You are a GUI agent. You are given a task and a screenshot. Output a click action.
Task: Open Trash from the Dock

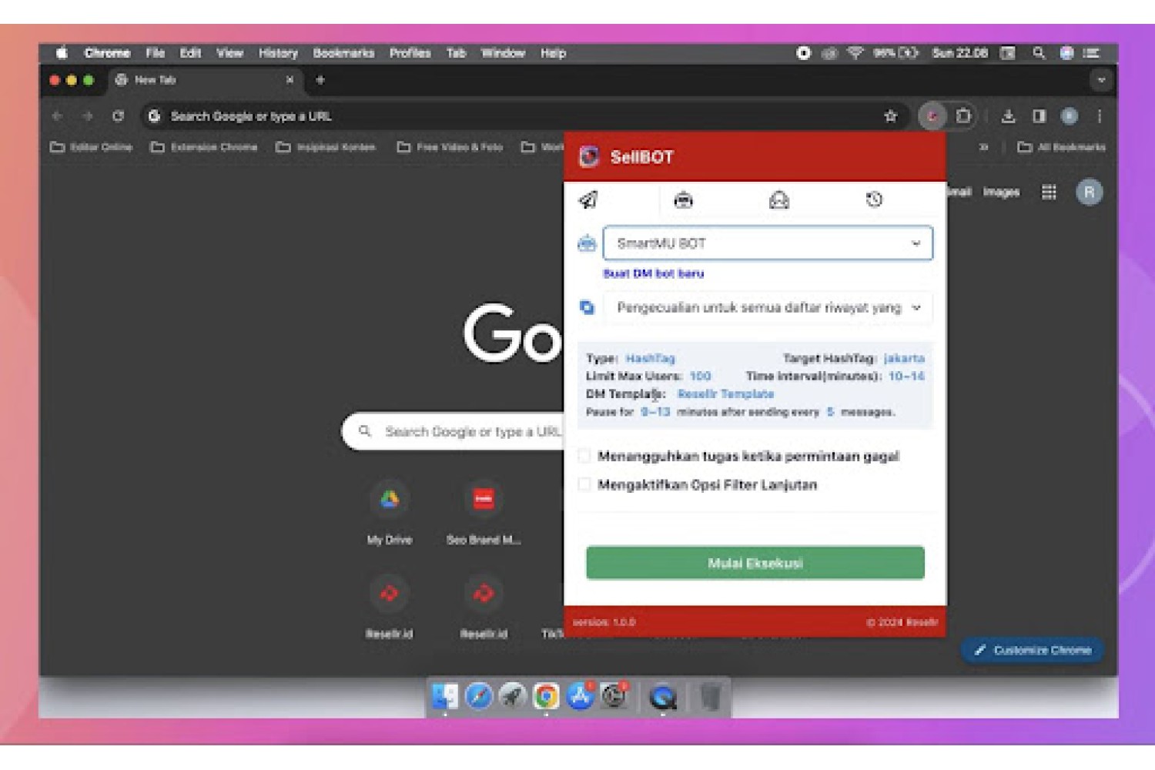coord(711,697)
